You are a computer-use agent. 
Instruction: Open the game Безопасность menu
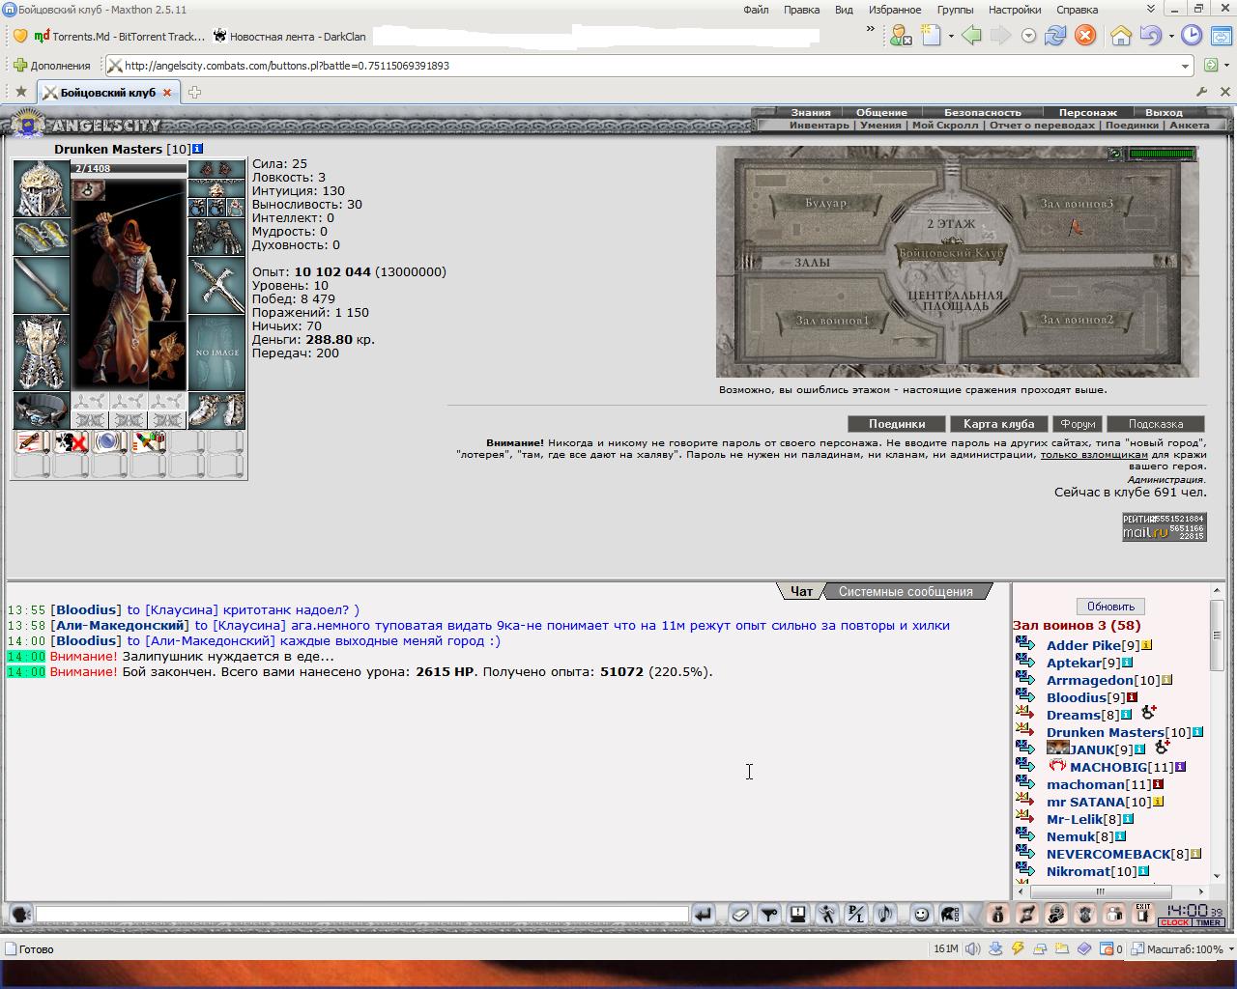click(982, 112)
